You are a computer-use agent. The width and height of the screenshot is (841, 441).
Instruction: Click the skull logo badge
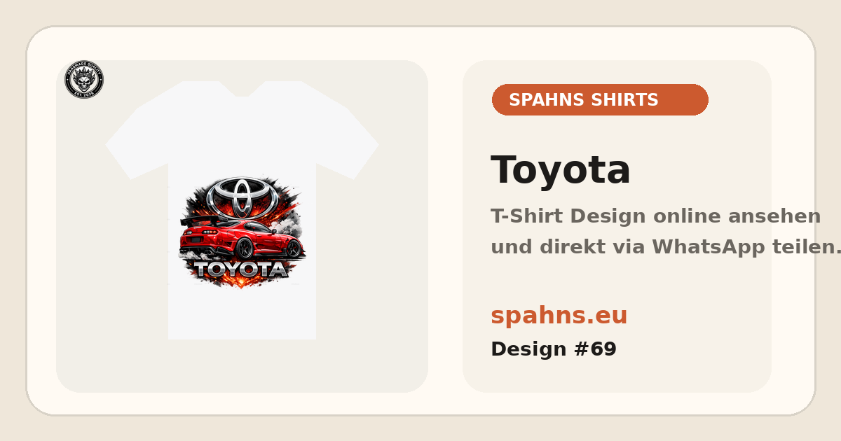click(x=84, y=79)
